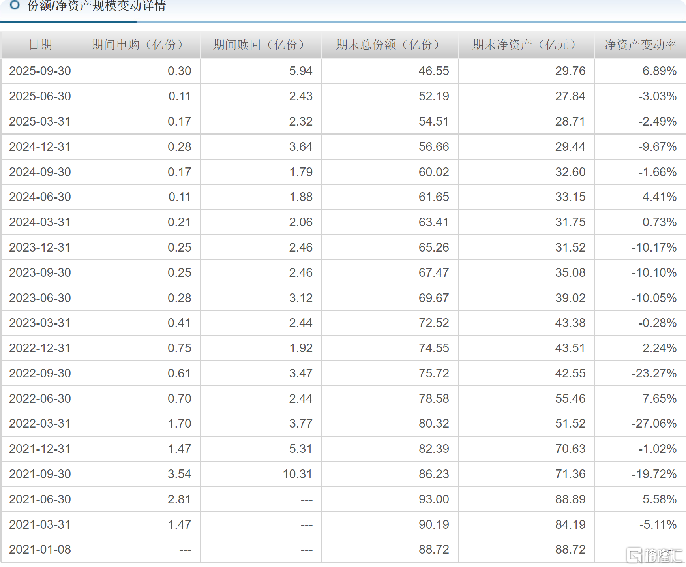Sort by the 期间赎回（亿份）column header
This screenshot has height=567, width=686.
[261, 45]
